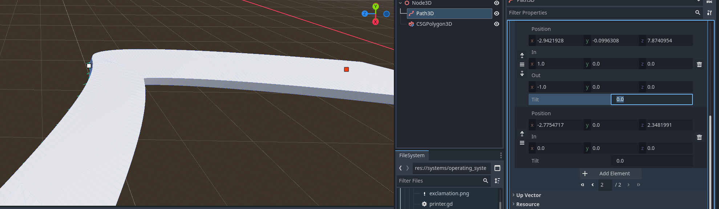Toggle visibility of Node3D
This screenshot has width=719, height=209.
496,3
